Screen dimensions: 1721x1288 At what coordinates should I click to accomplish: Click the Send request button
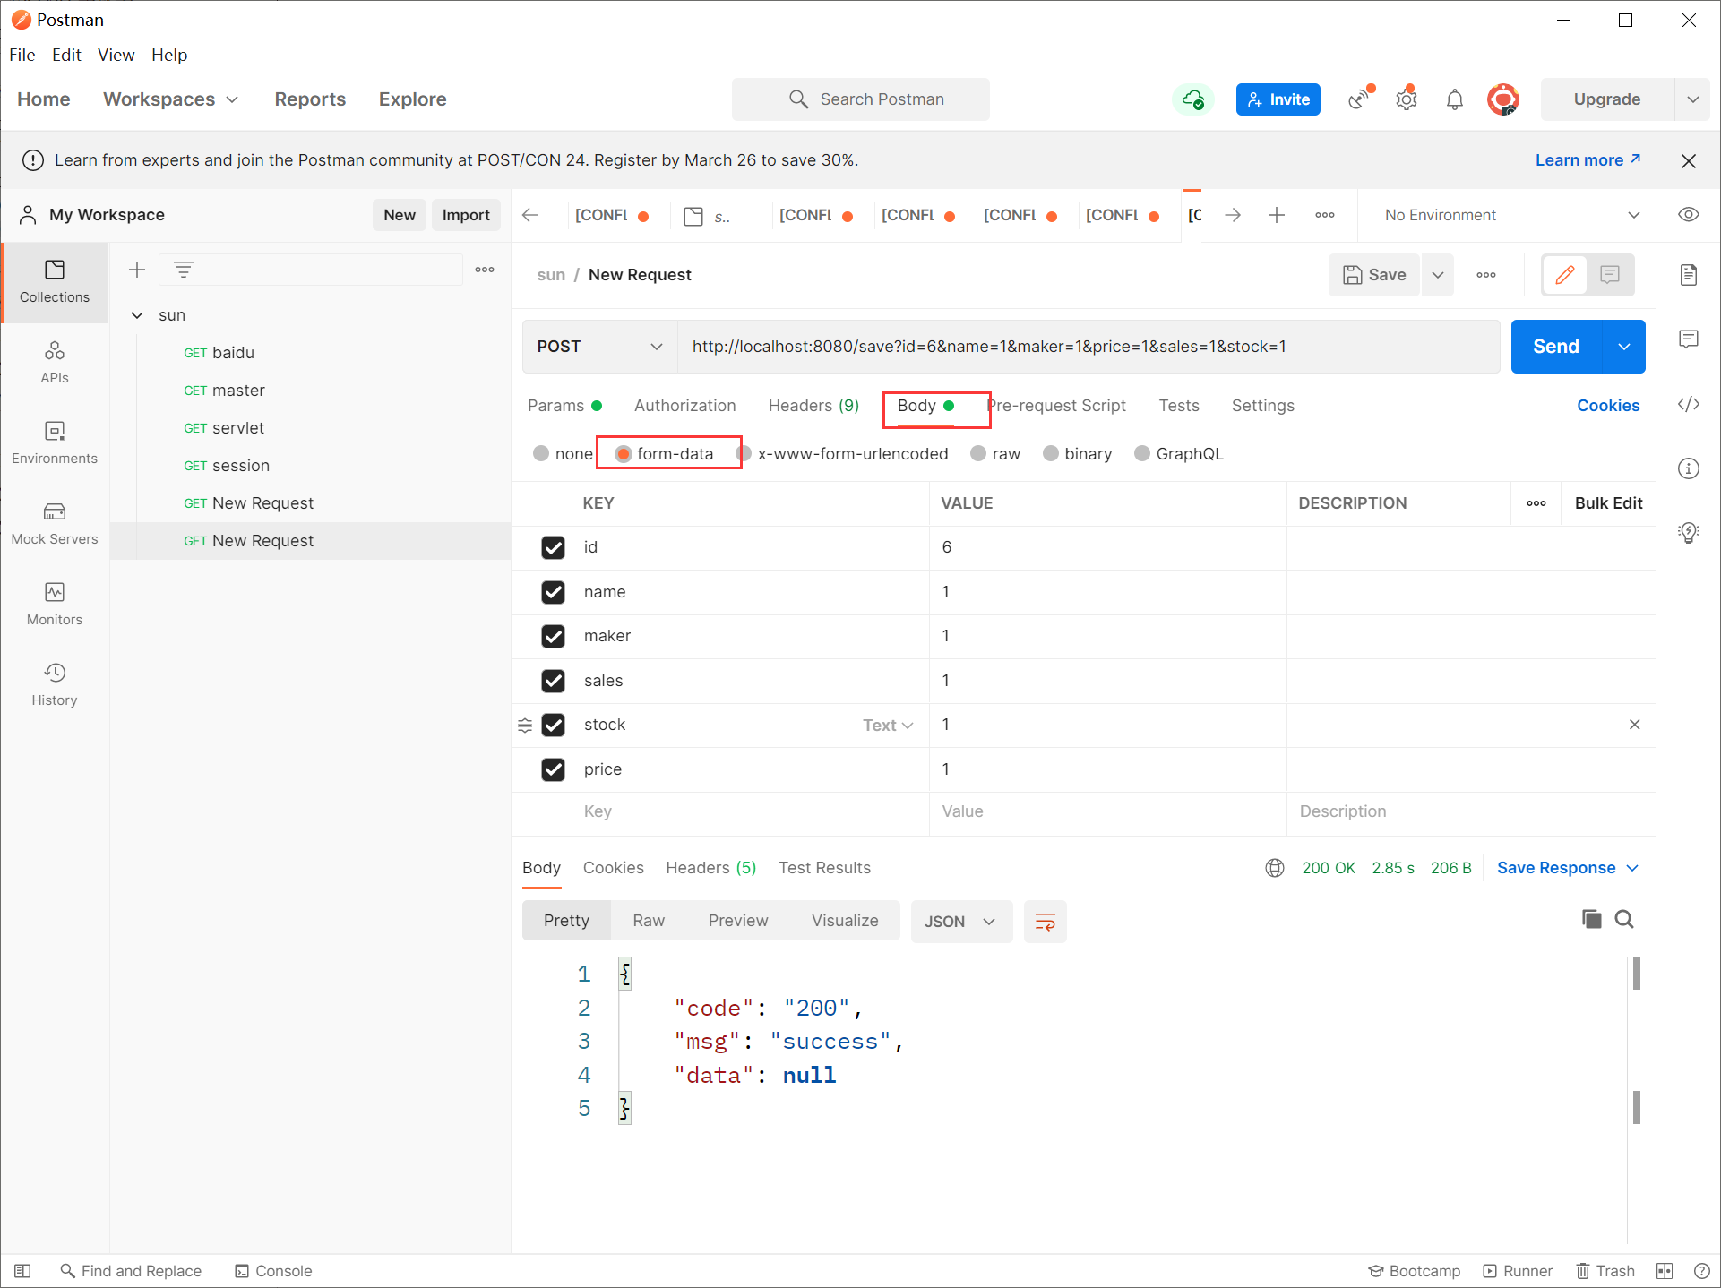[1556, 347]
